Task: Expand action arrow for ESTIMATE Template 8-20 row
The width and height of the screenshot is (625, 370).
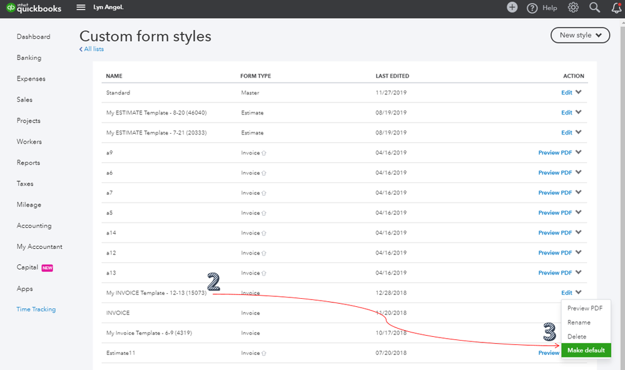Action: click(578, 112)
